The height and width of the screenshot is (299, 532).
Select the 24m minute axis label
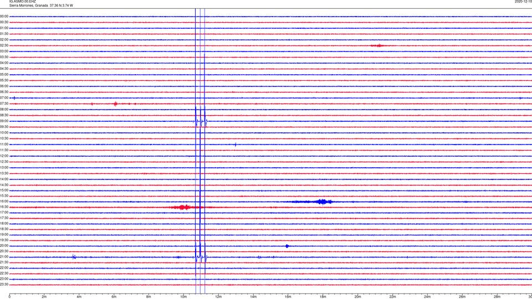point(427,297)
